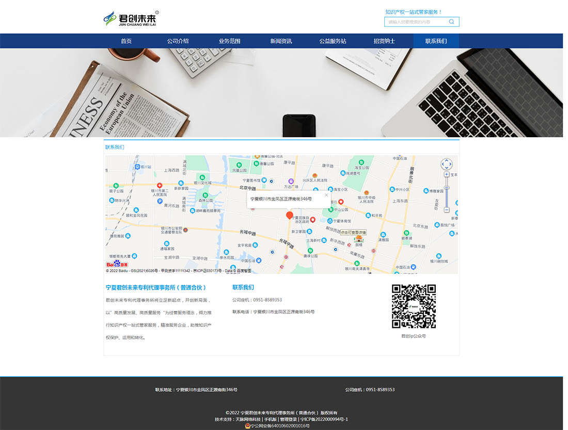Viewport: 568px width, 430px height.
Task: Click the search magnifier icon
Action: point(451,22)
